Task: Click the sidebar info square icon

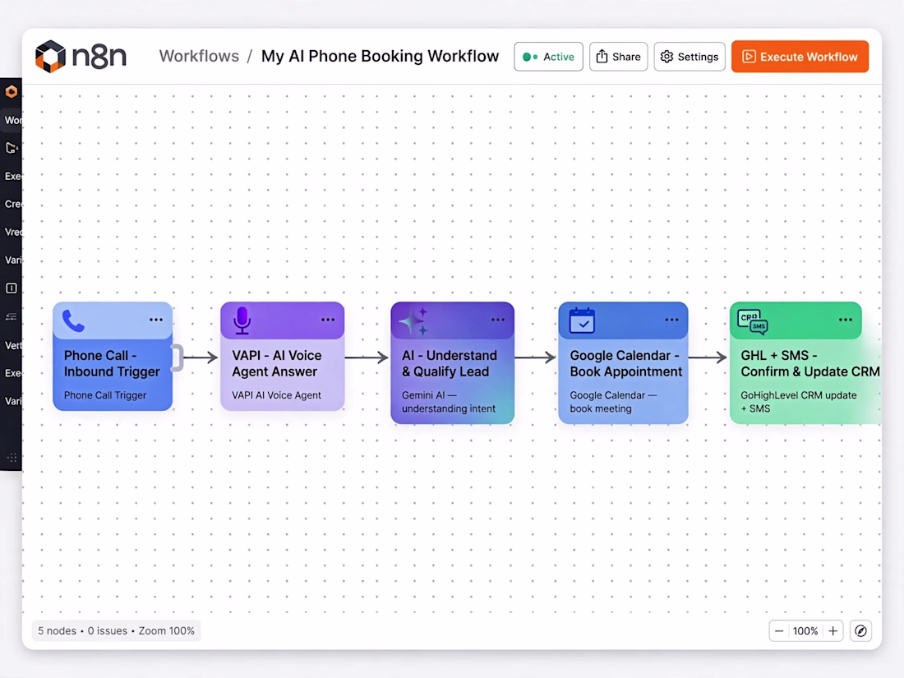Action: 11,288
